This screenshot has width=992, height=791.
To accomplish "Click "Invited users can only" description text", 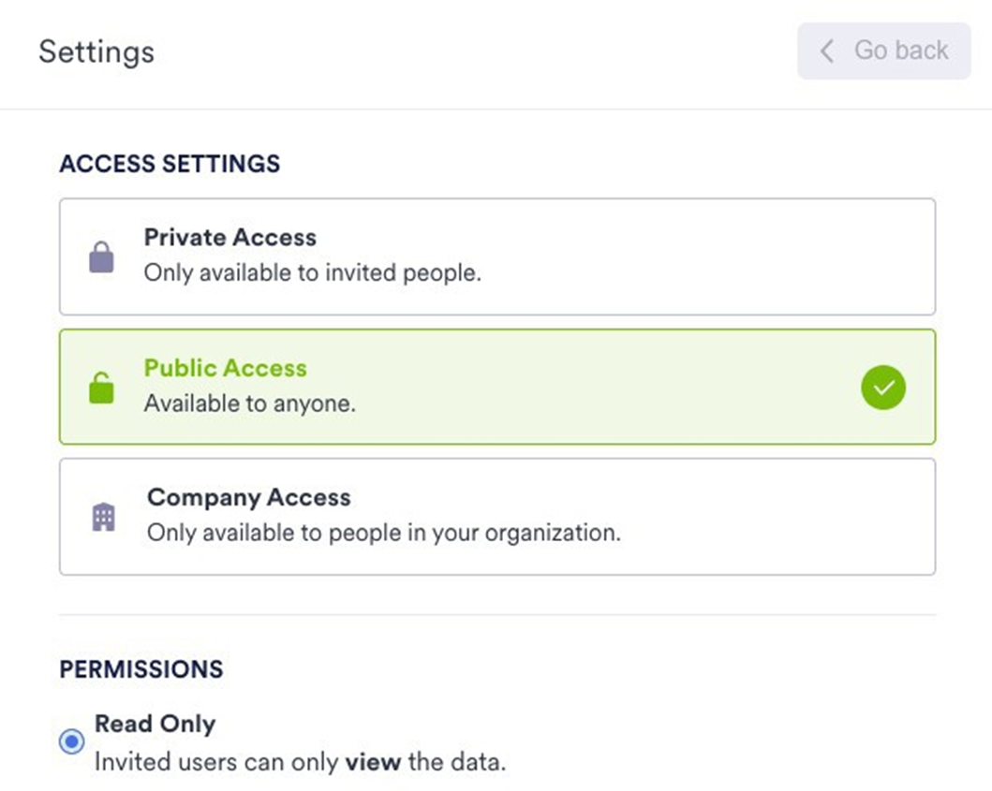I will point(217,762).
